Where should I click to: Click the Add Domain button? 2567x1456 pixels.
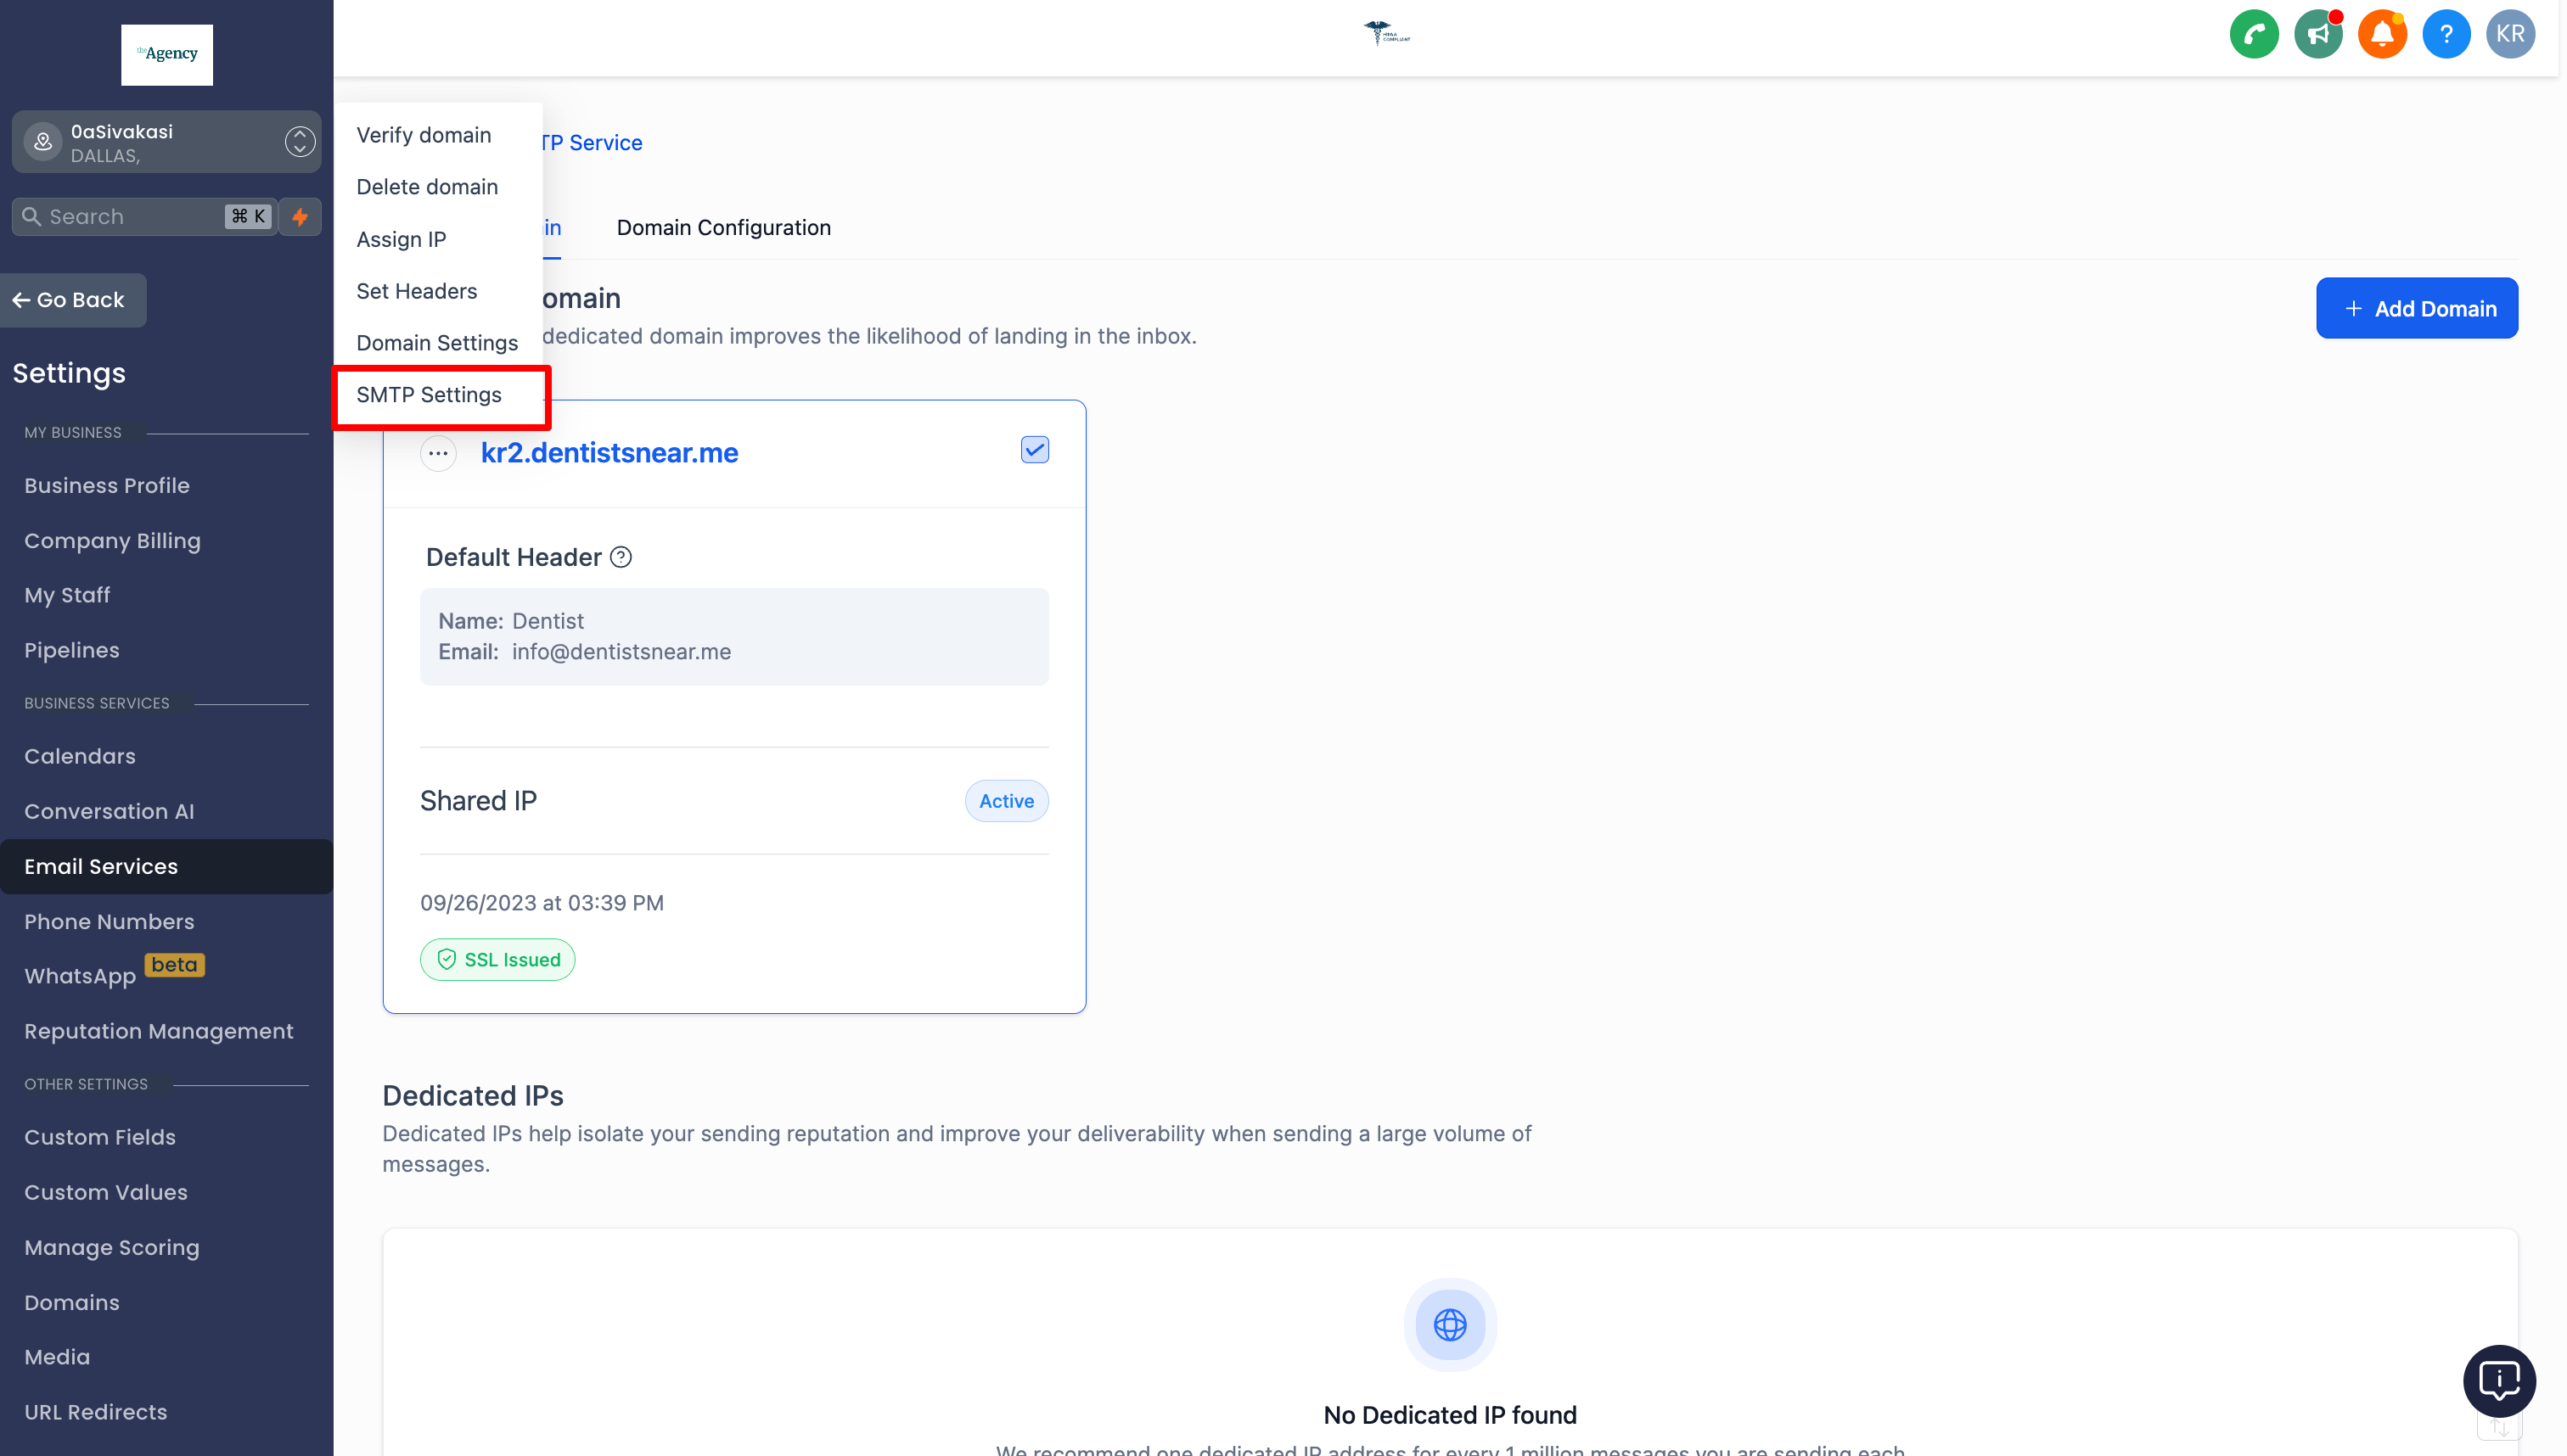(x=2416, y=308)
